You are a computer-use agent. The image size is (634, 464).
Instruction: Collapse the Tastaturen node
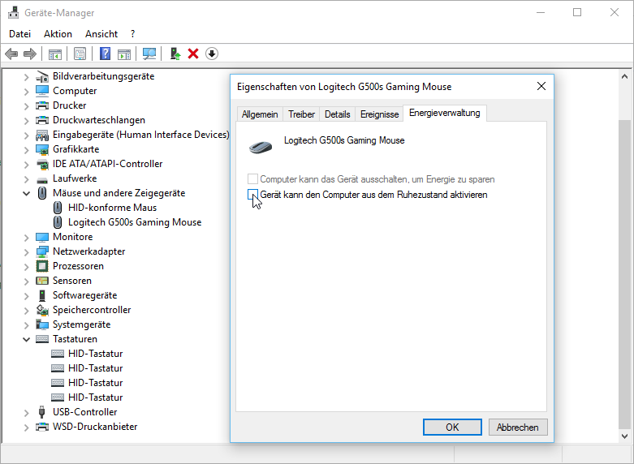[x=26, y=339]
